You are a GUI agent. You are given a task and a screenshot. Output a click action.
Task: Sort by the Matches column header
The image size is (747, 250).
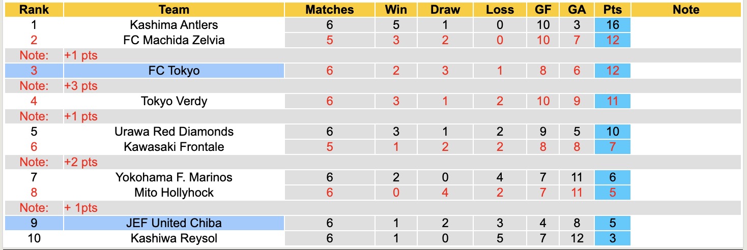(x=329, y=10)
